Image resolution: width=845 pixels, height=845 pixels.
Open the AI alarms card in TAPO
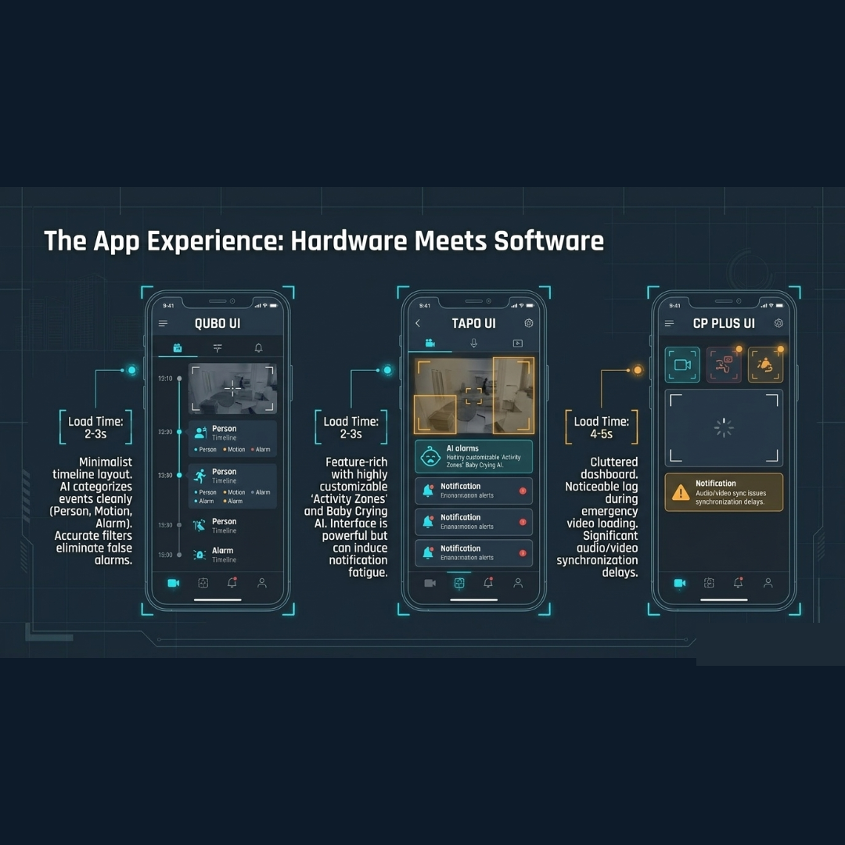pos(473,456)
